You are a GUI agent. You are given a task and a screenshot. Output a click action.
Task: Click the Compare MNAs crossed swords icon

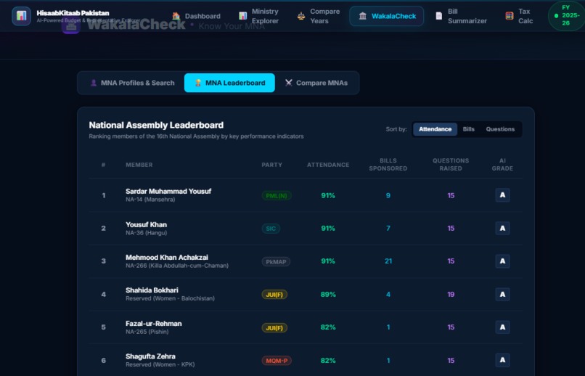pos(288,83)
